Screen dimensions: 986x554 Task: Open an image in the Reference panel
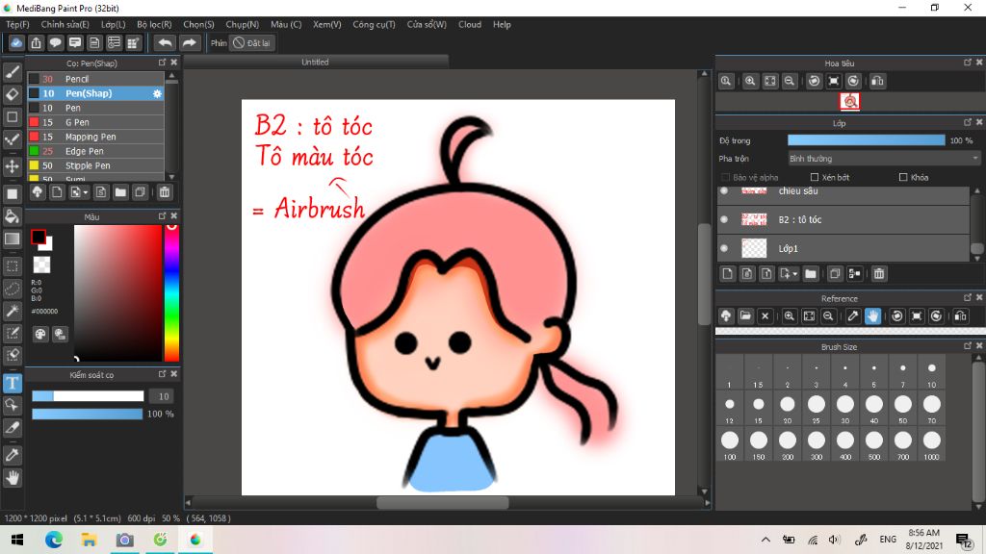tap(745, 315)
